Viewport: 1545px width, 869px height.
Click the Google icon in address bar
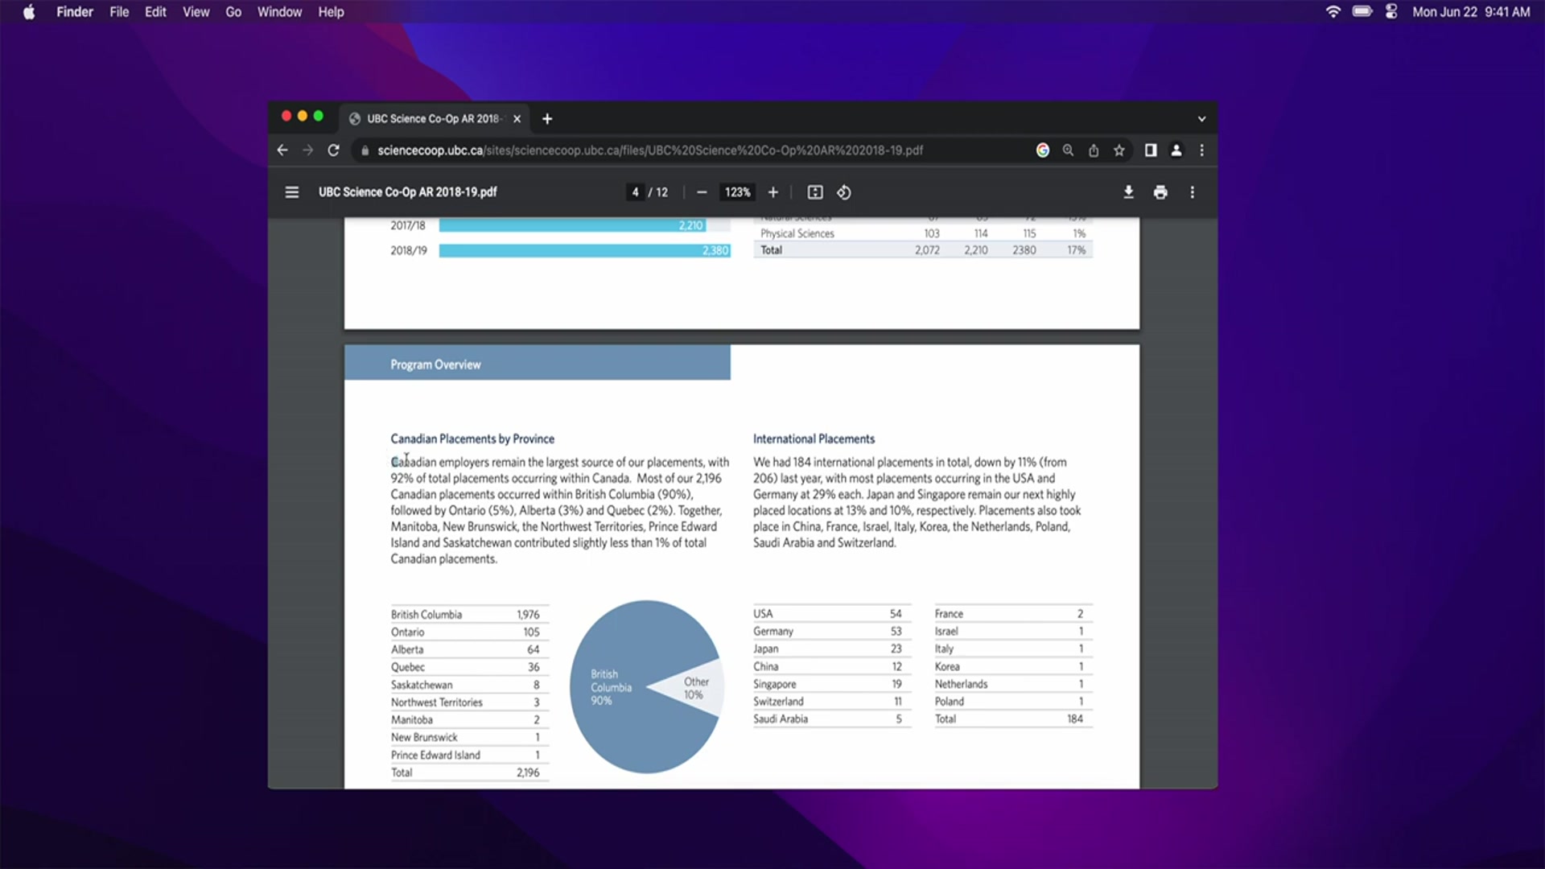(x=1043, y=150)
